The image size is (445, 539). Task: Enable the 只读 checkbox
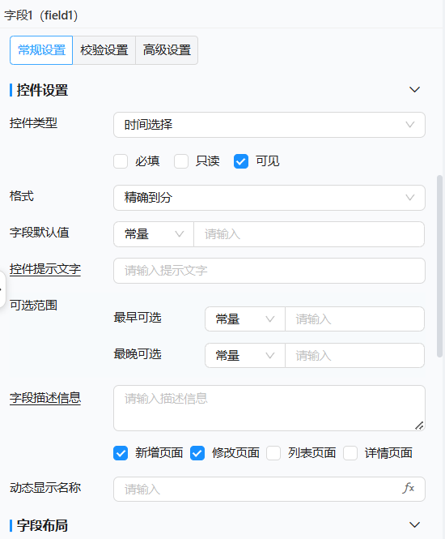tap(180, 161)
